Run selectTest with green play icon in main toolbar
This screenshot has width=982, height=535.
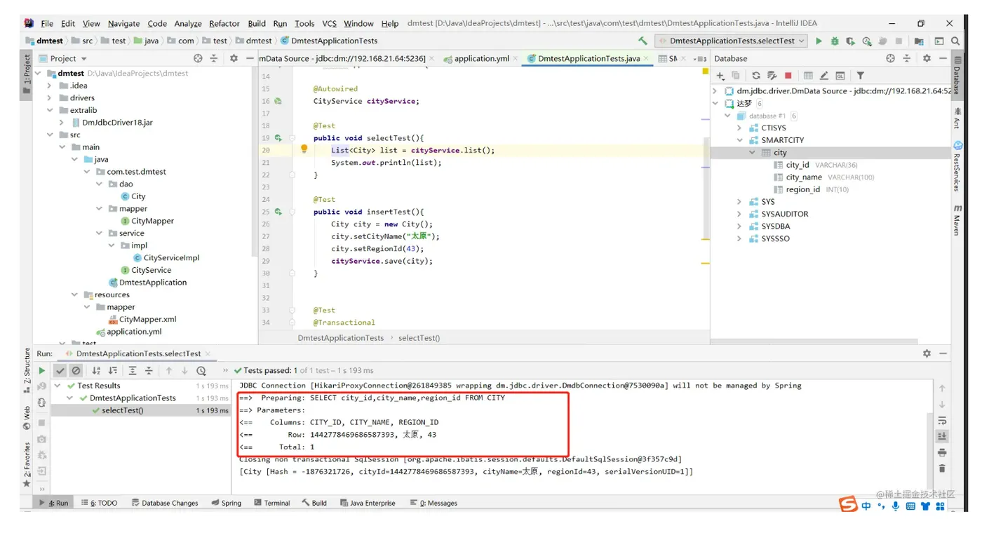pyautogui.click(x=819, y=41)
